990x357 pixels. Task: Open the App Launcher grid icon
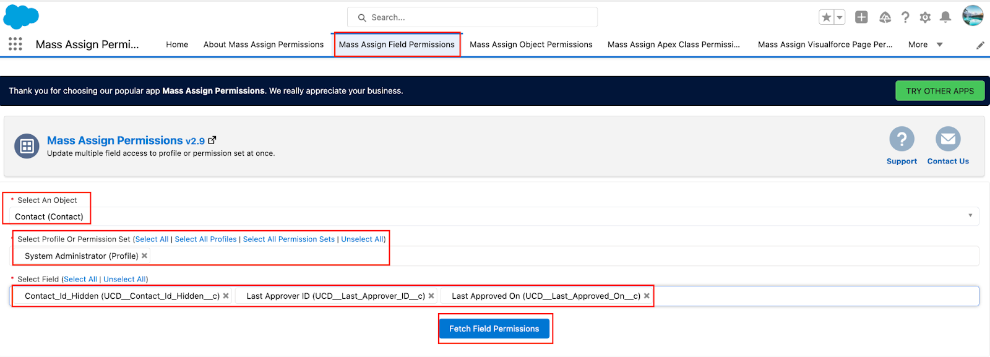(x=15, y=44)
